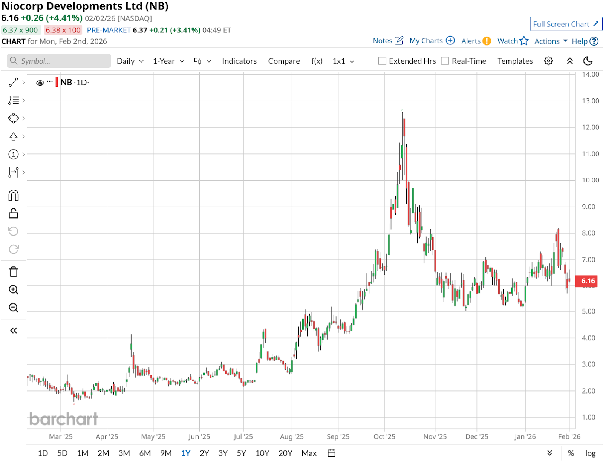Open chart settings gear
The image size is (603, 464).
click(548, 61)
